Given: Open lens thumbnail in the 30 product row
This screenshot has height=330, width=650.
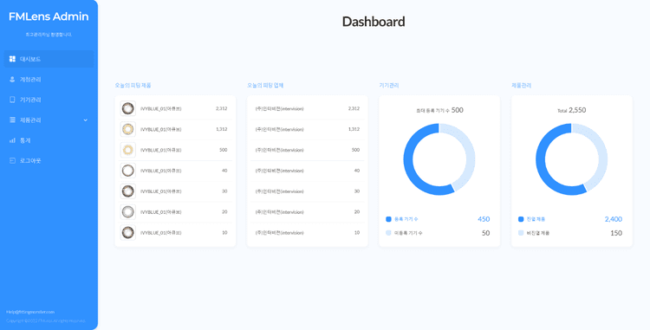Looking at the screenshot, I should coord(127,191).
